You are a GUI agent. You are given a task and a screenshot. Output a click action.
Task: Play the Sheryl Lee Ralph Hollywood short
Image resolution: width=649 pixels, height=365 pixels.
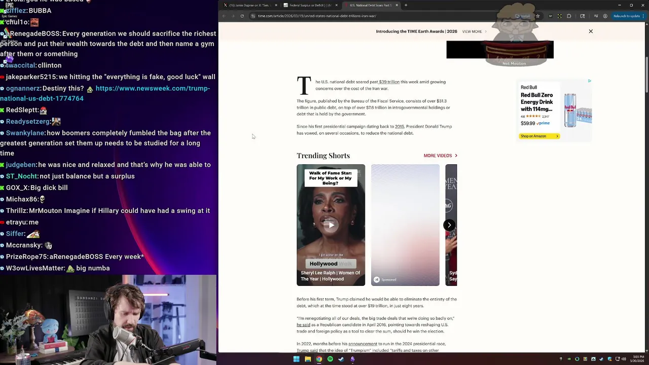click(x=331, y=225)
